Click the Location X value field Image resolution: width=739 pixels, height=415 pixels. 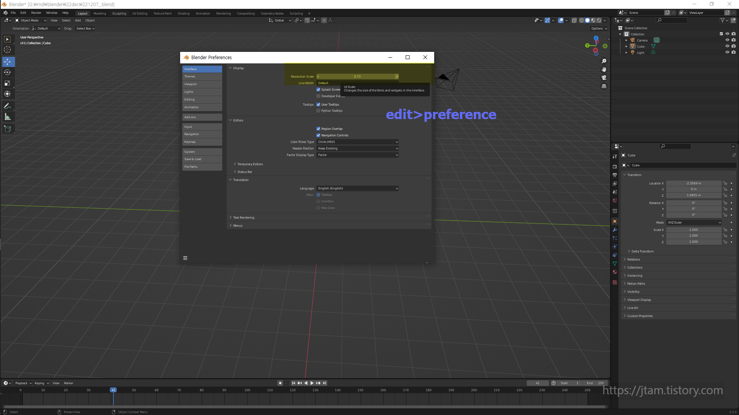click(694, 183)
